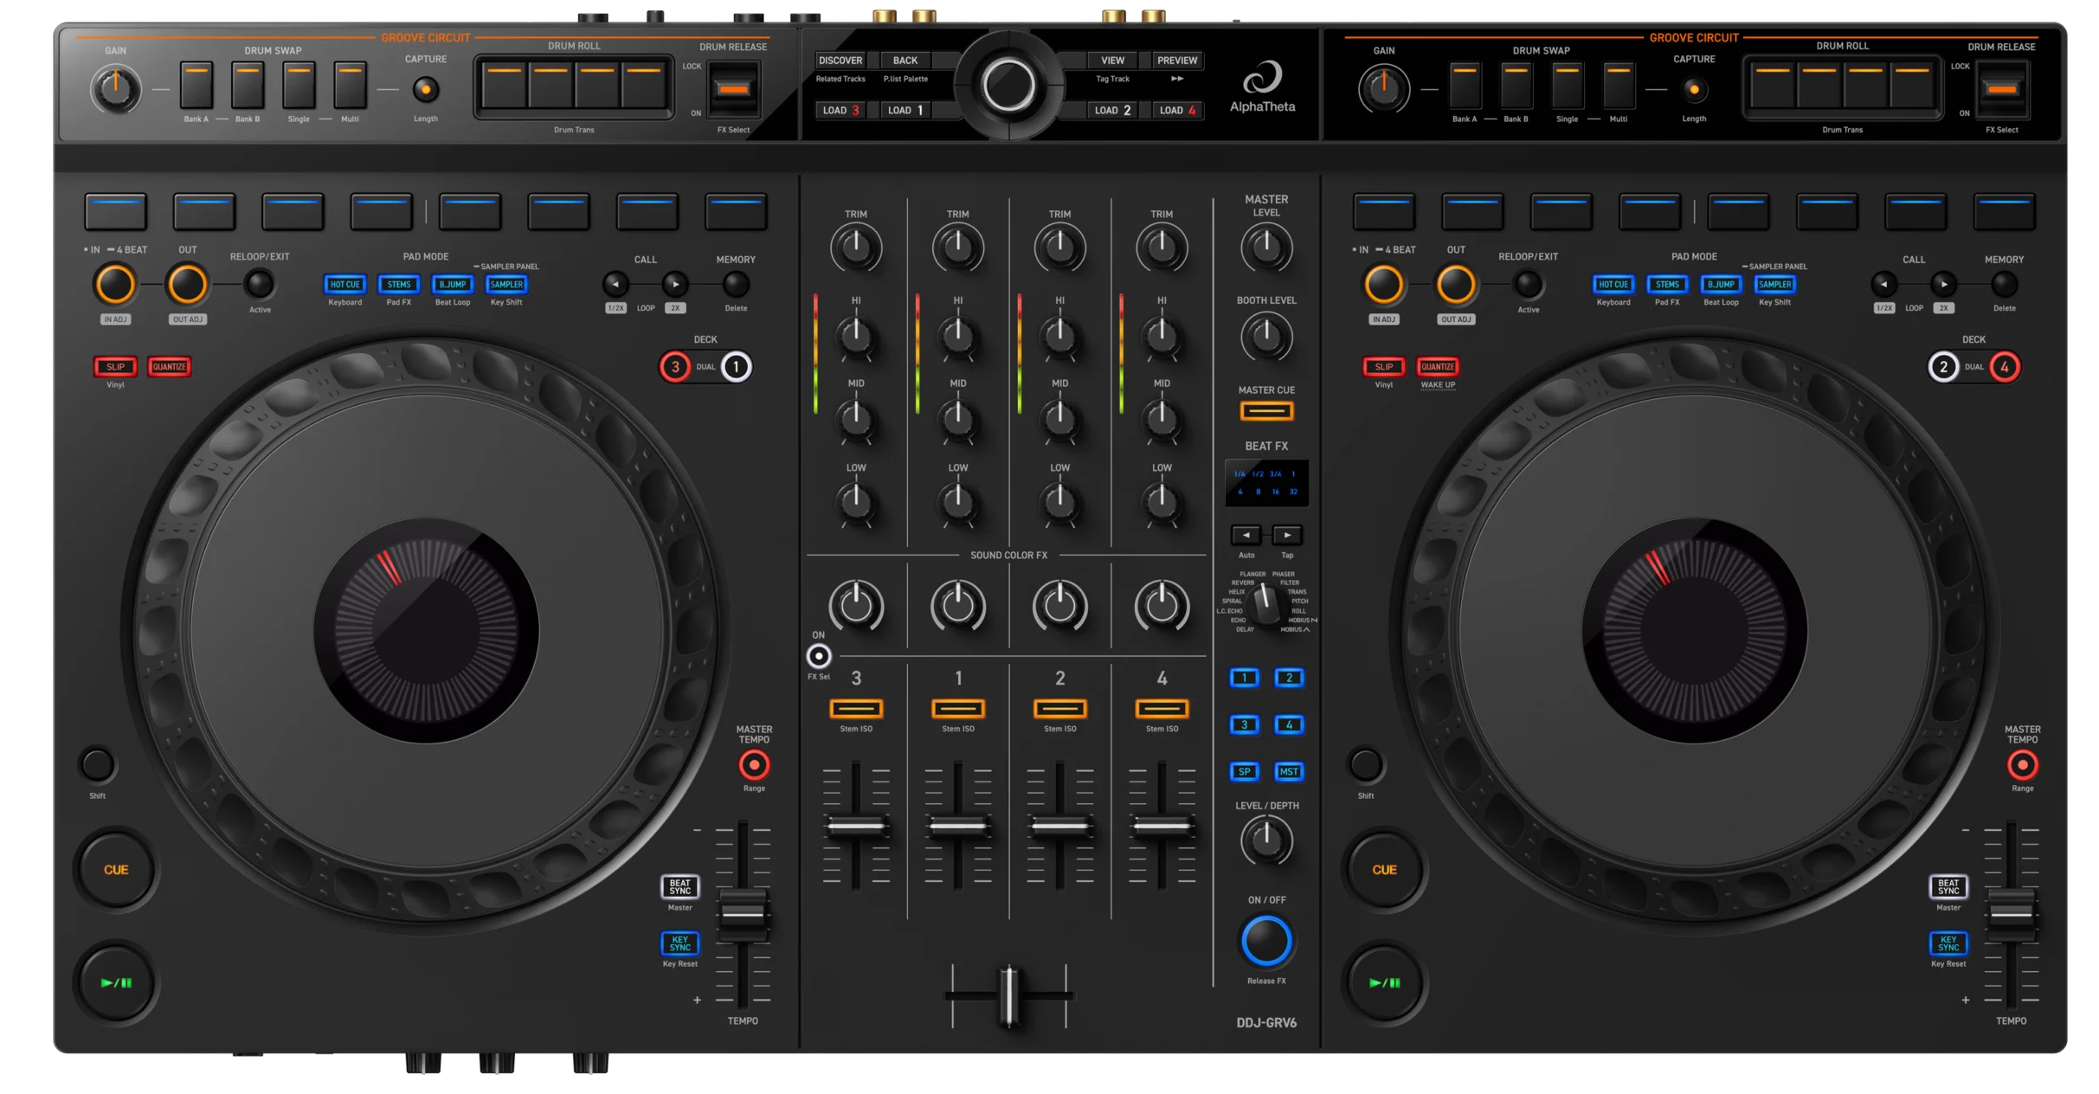Screen dimensions: 2099x1094
Task: Click loop call forward arrow on left deck
Action: 675,284
